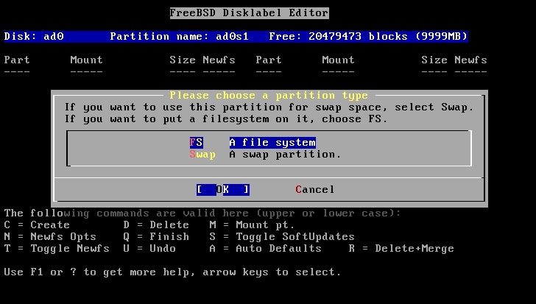Click the Free blocks (9999MB) indicator

pos(368,37)
